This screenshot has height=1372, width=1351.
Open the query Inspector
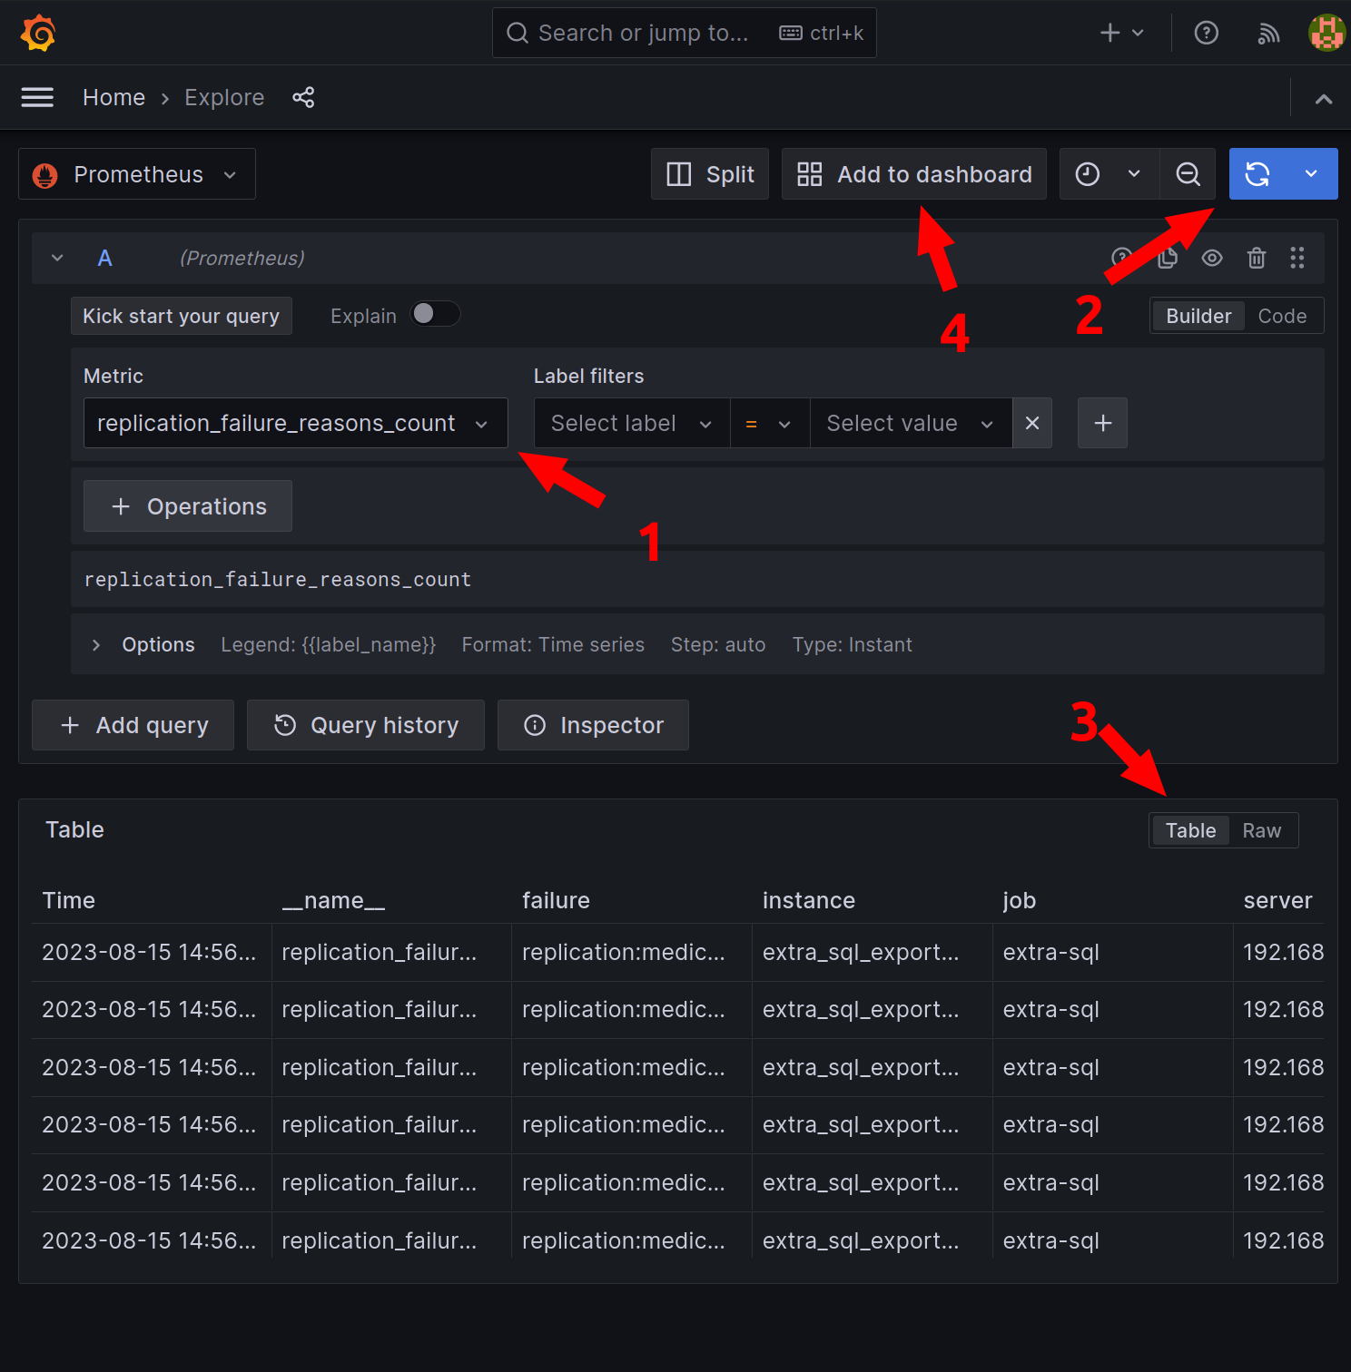[593, 725]
